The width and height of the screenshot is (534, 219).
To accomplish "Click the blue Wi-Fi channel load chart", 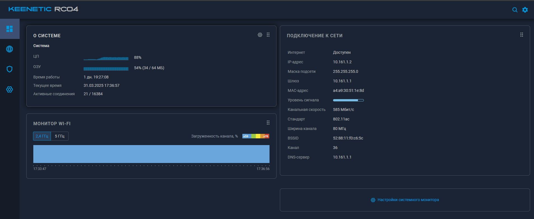I will (151, 154).
